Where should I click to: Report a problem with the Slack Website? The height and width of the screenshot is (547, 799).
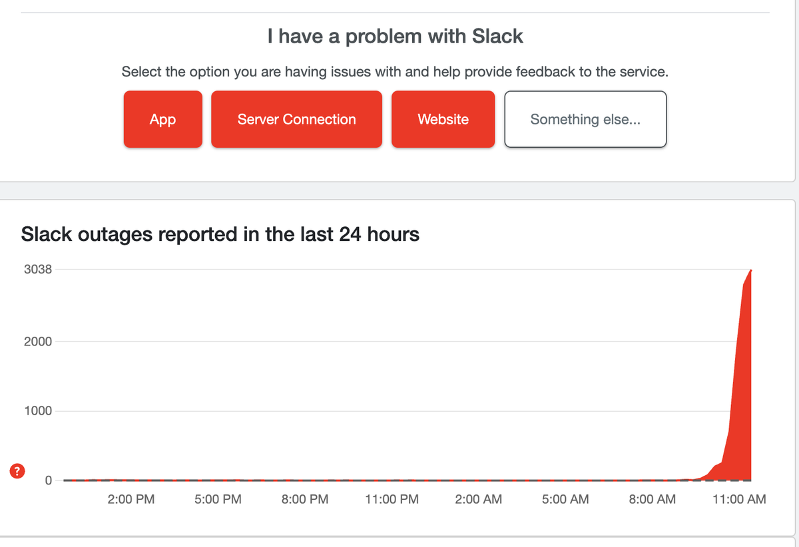[x=443, y=119]
